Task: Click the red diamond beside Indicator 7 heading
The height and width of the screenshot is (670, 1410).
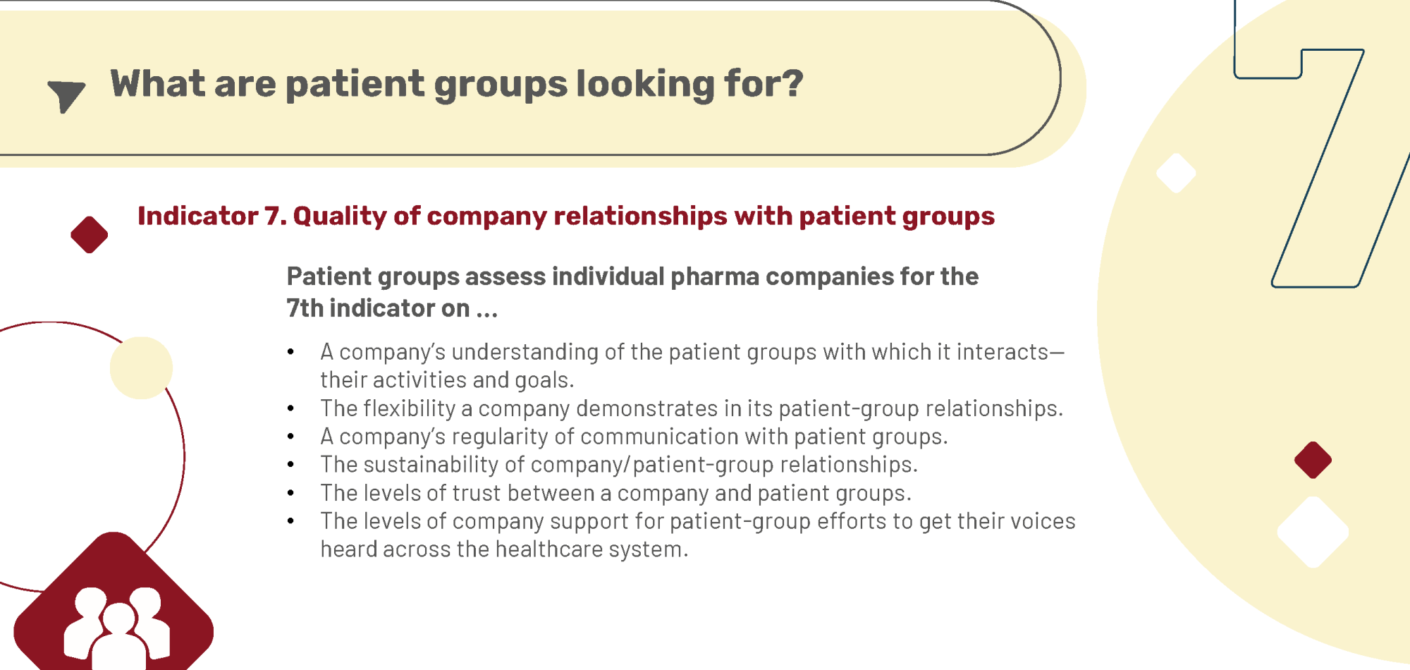Action: click(x=90, y=235)
